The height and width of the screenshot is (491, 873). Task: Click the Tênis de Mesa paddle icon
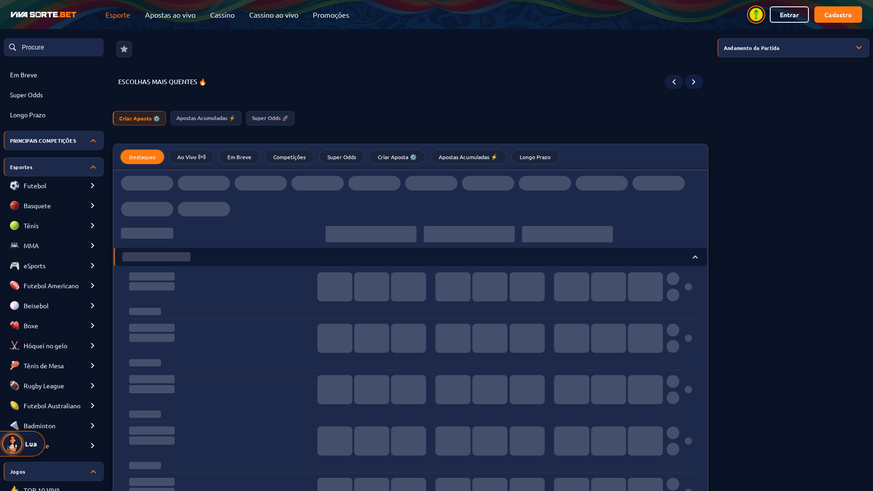(15, 366)
